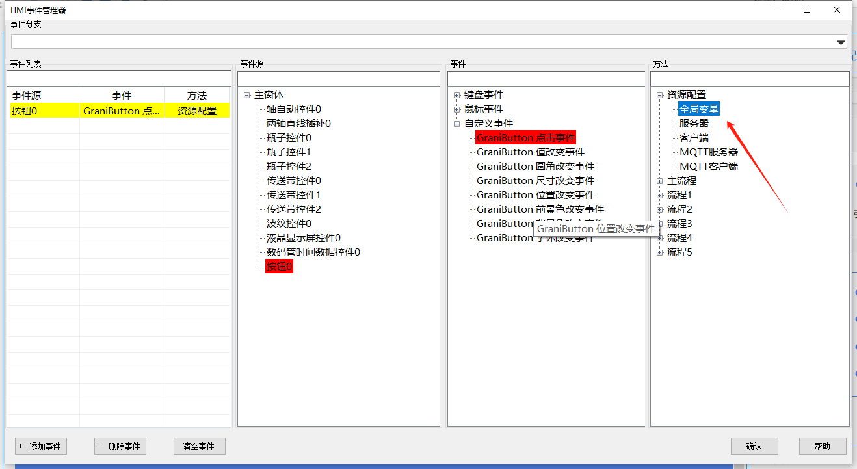Viewport: 857px width, 469px height.
Task: Select 服务器 method item
Action: coord(694,124)
